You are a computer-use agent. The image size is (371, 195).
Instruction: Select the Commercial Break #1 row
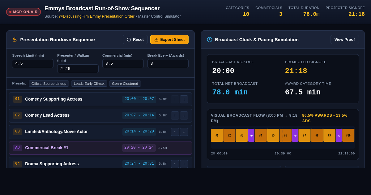[x=100, y=148]
